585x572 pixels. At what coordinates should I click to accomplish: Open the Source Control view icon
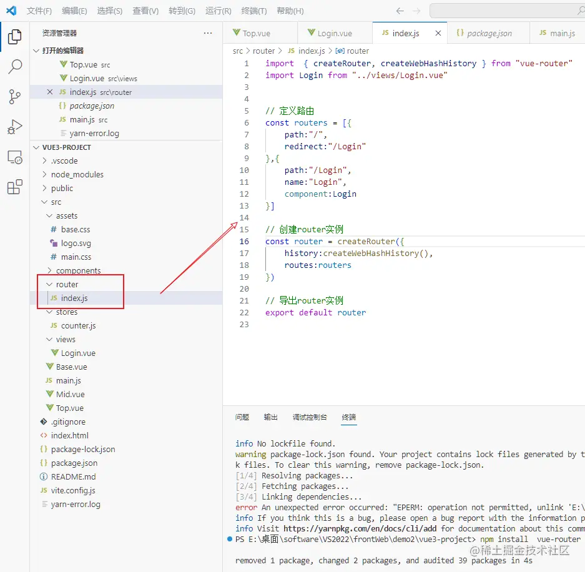pos(14,97)
